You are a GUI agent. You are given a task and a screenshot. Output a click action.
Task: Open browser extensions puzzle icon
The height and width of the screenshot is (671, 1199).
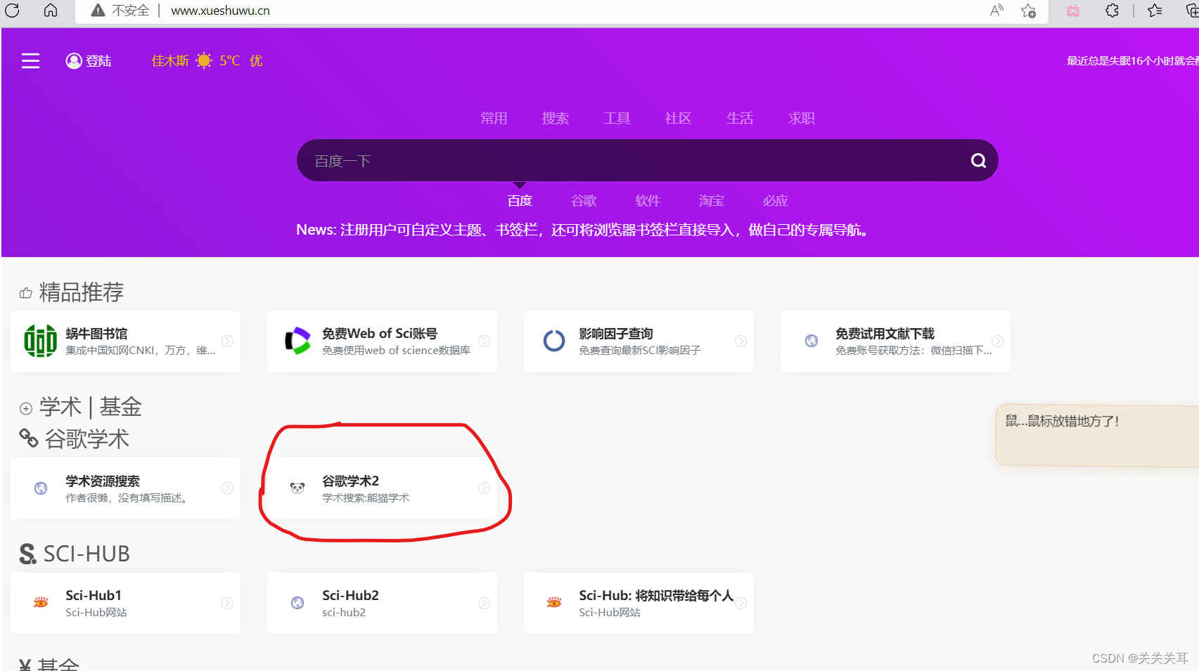[1112, 11]
